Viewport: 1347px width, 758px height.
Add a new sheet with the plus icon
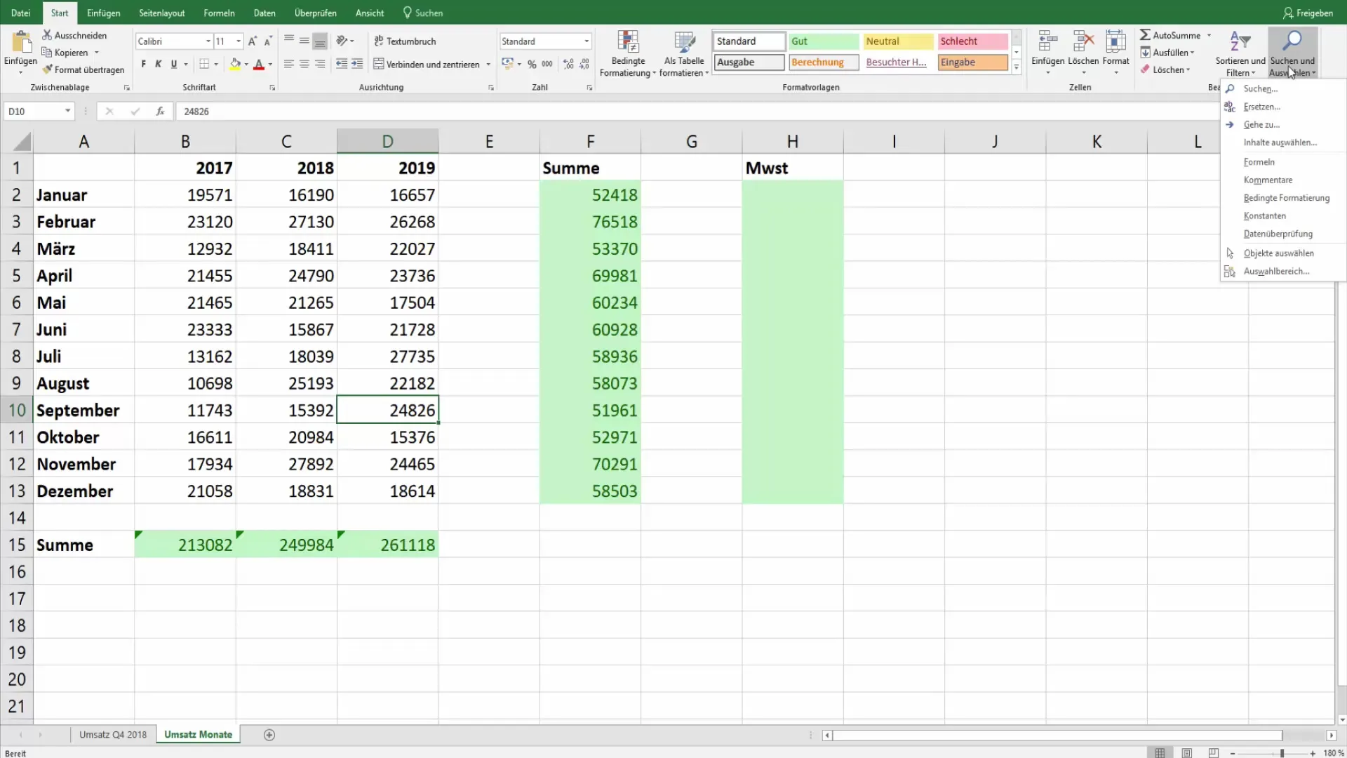point(269,735)
